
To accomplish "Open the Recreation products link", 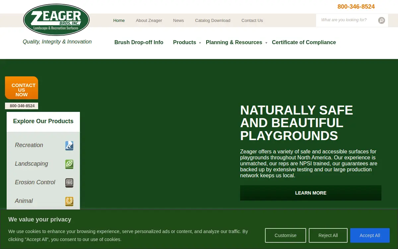I will [29, 145].
